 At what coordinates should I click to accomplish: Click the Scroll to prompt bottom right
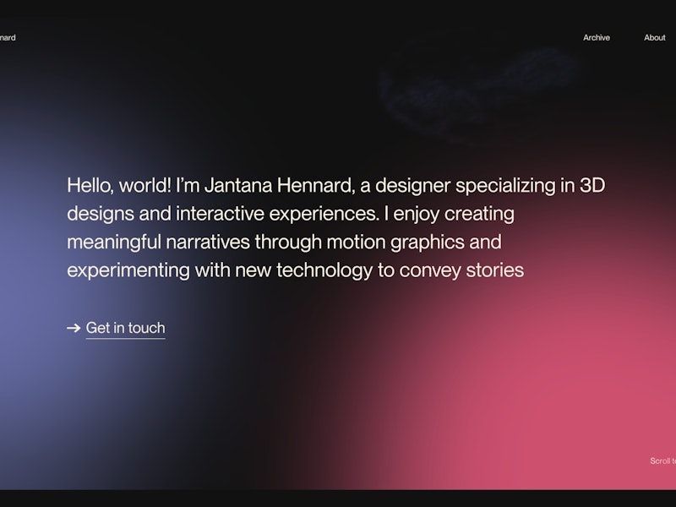(x=660, y=461)
